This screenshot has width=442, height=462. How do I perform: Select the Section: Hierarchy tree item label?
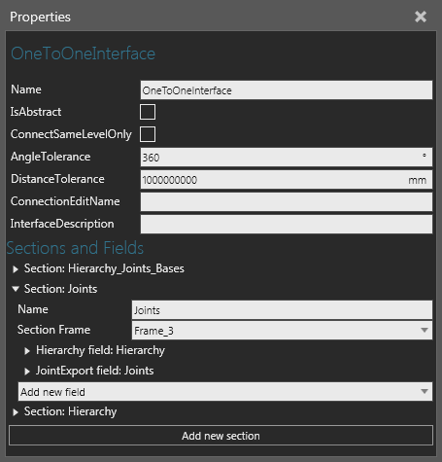tap(70, 411)
